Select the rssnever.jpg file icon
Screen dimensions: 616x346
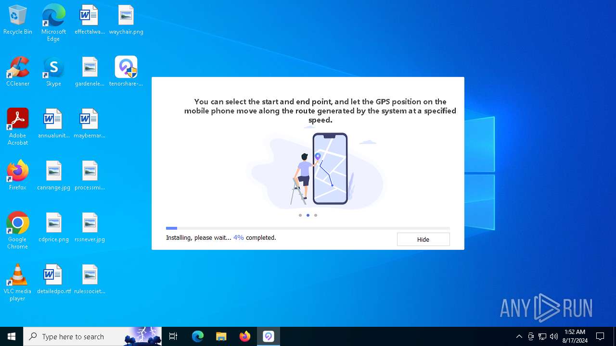point(90,228)
